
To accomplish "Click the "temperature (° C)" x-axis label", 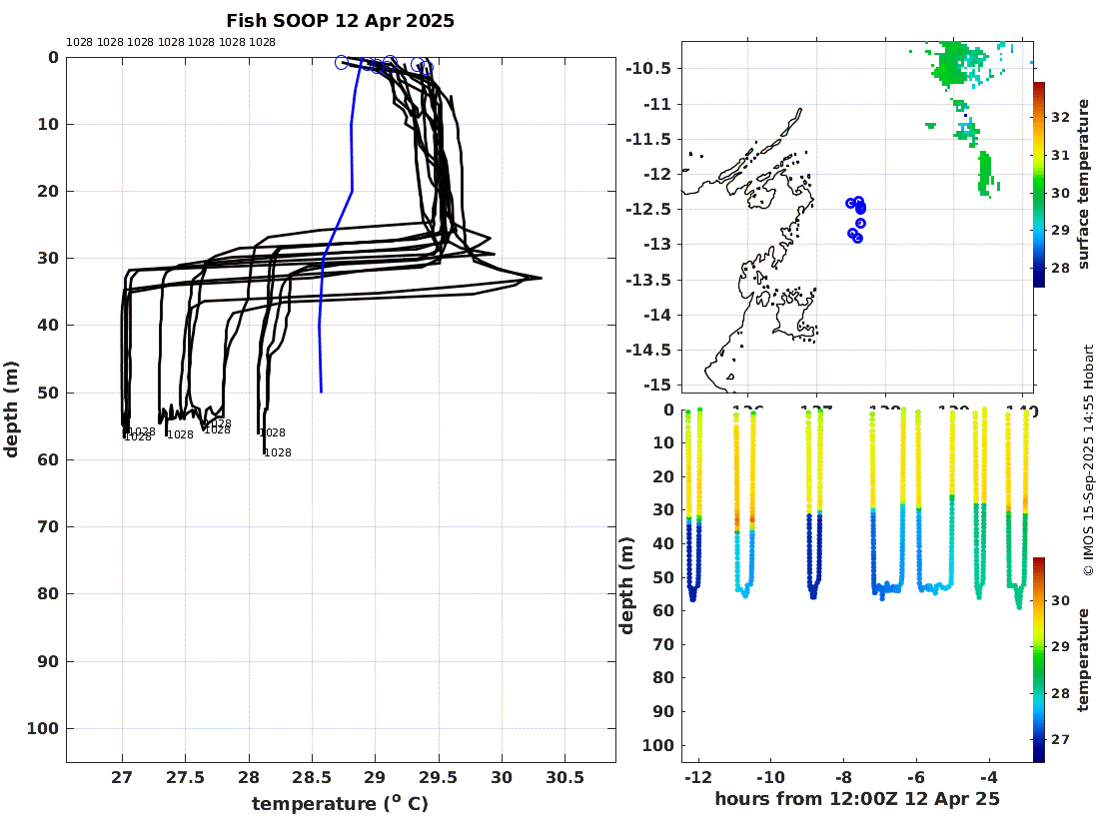I will click(340, 803).
